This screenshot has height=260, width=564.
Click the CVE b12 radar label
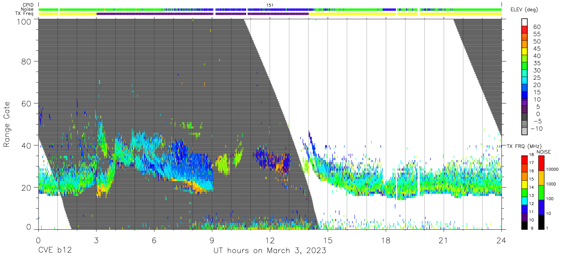pyautogui.click(x=54, y=251)
